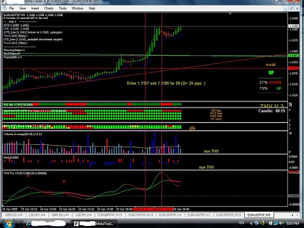Close the EURUSDFXF,M5 chart window
Screen dimensions: 304x228
pyautogui.click(x=297, y=9)
